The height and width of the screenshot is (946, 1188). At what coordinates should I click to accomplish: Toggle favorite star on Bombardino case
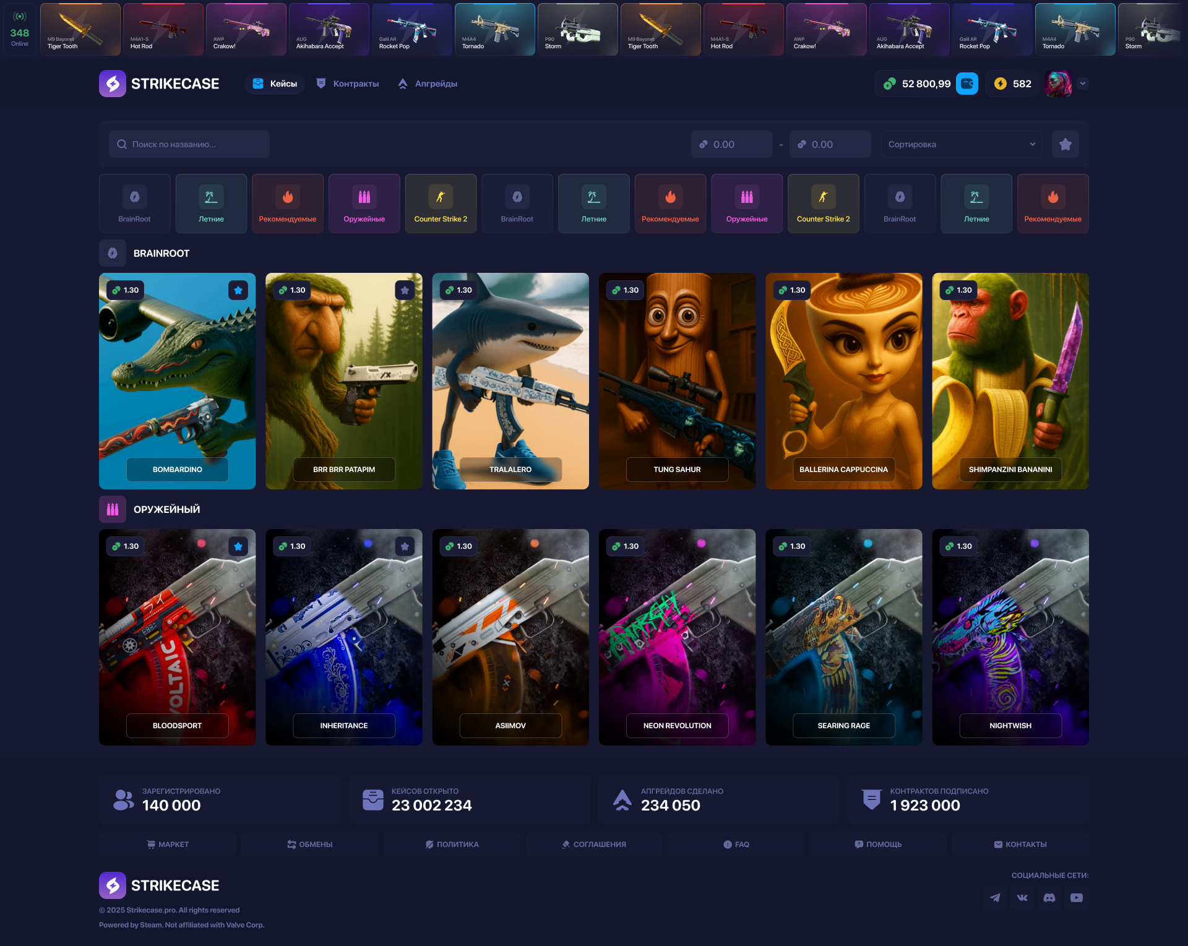238,290
